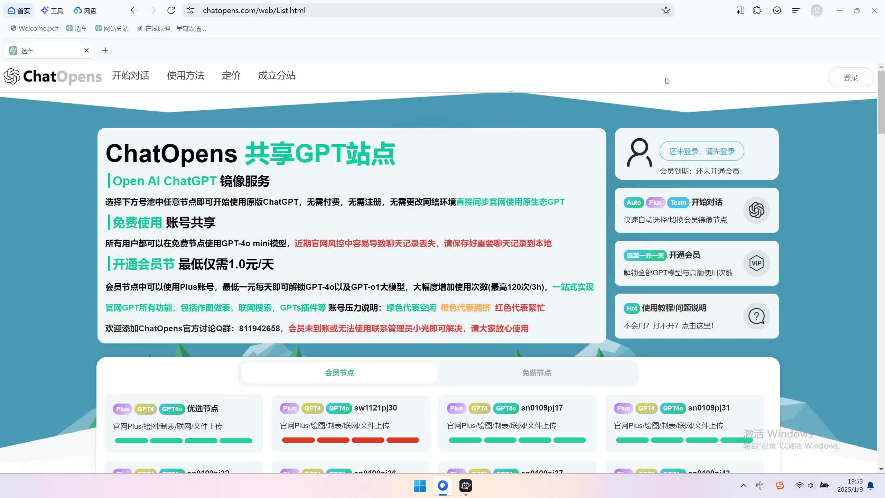Click the Auto badge in 开始对话 card
This screenshot has height=498, width=885.
634,203
